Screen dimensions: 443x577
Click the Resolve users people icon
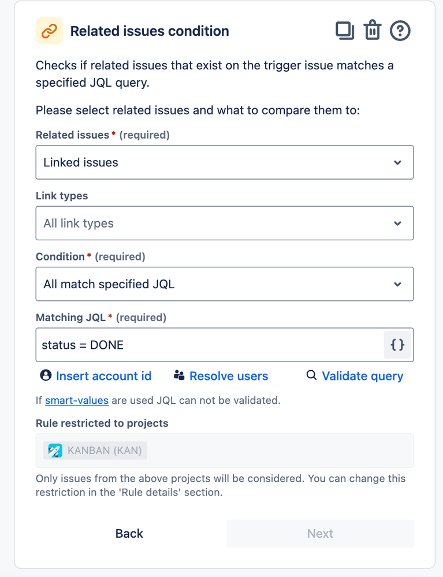pyautogui.click(x=179, y=376)
